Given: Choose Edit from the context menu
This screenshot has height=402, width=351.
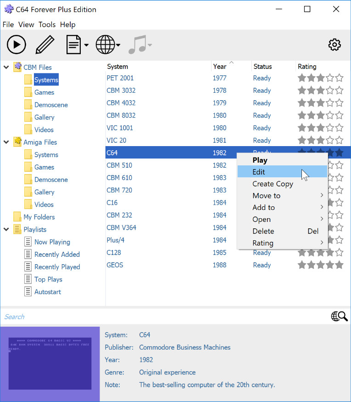Looking at the screenshot, I should 282,172.
